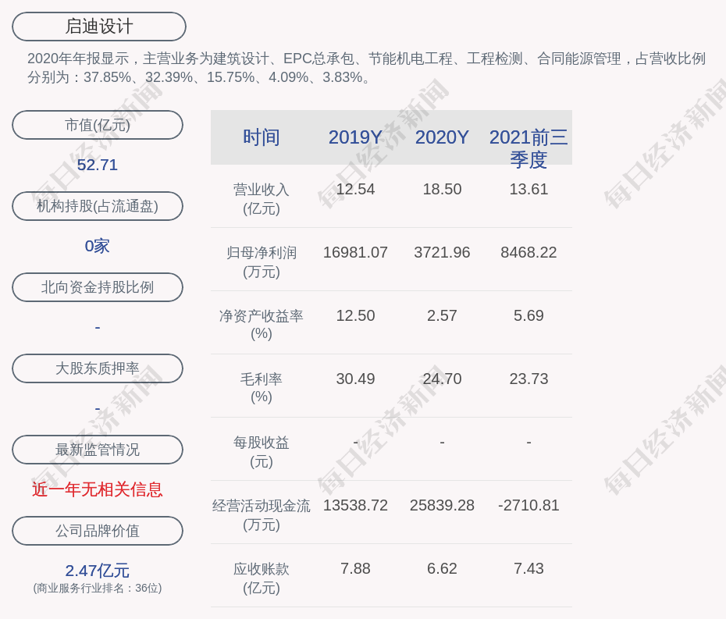Click the 经营活动现金流(万元) row label

coord(262,515)
